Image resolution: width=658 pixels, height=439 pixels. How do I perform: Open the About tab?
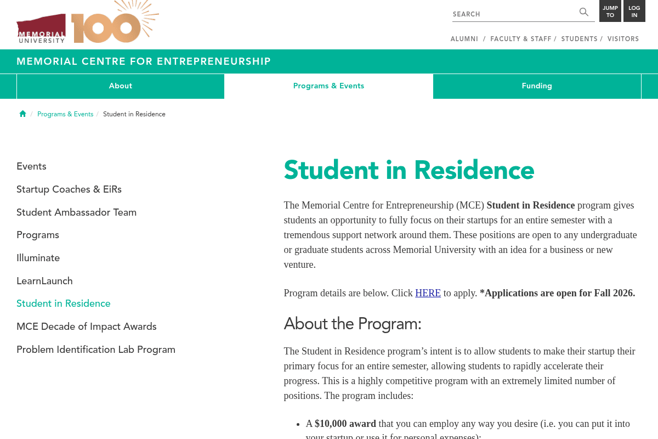pyautogui.click(x=121, y=86)
